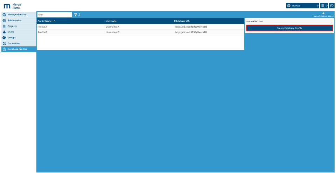Open the Manage domain menu item
The image size is (336, 173).
pos(19,15)
